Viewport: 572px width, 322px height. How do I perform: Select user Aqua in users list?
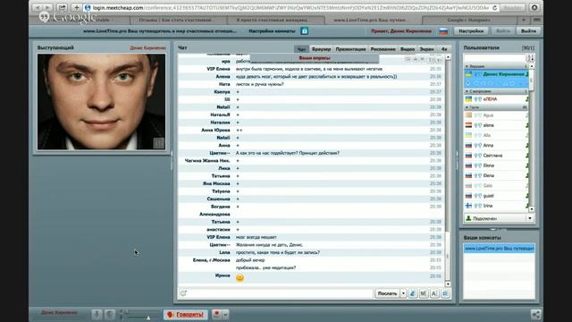pyautogui.click(x=496, y=115)
